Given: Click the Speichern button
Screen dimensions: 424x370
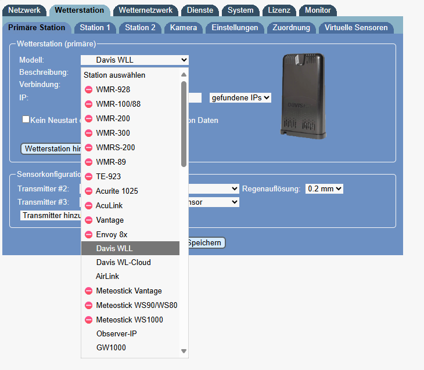Looking at the screenshot, I should click(206, 242).
